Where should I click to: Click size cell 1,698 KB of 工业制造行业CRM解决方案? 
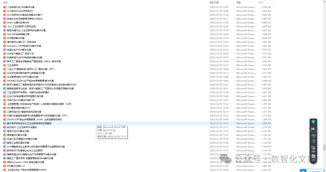click(x=266, y=7)
